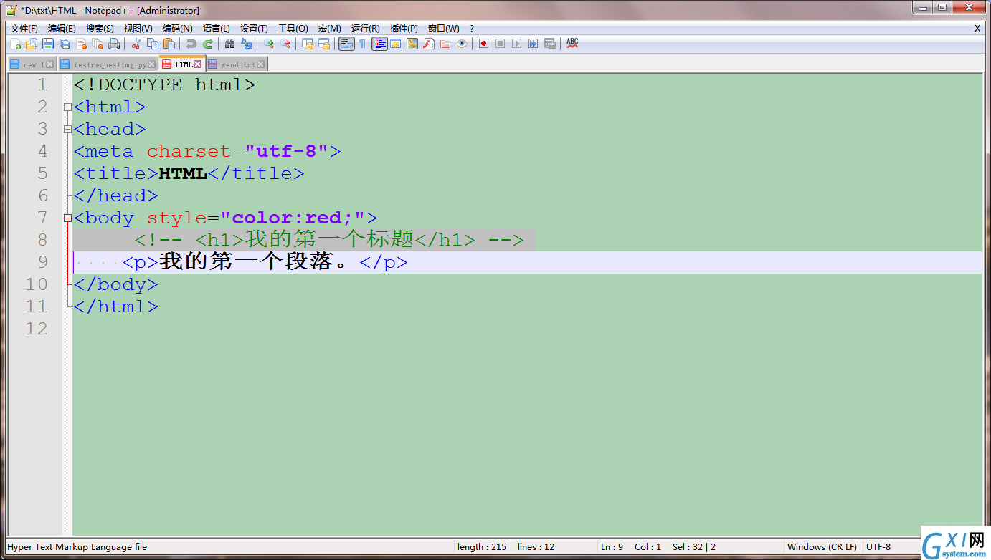Collapse the body tag fold marker
The image size is (991, 560).
67,218
